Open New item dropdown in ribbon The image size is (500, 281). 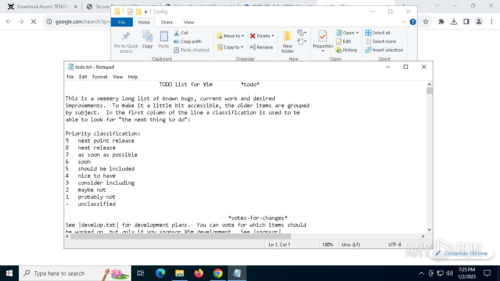tap(302, 33)
